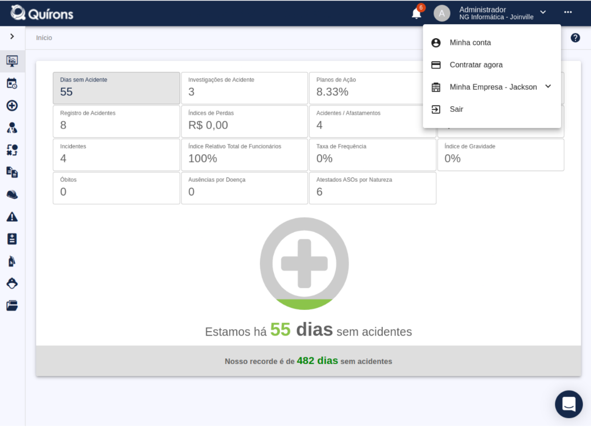
Task: Open the Incidentes card
Action: click(x=116, y=155)
